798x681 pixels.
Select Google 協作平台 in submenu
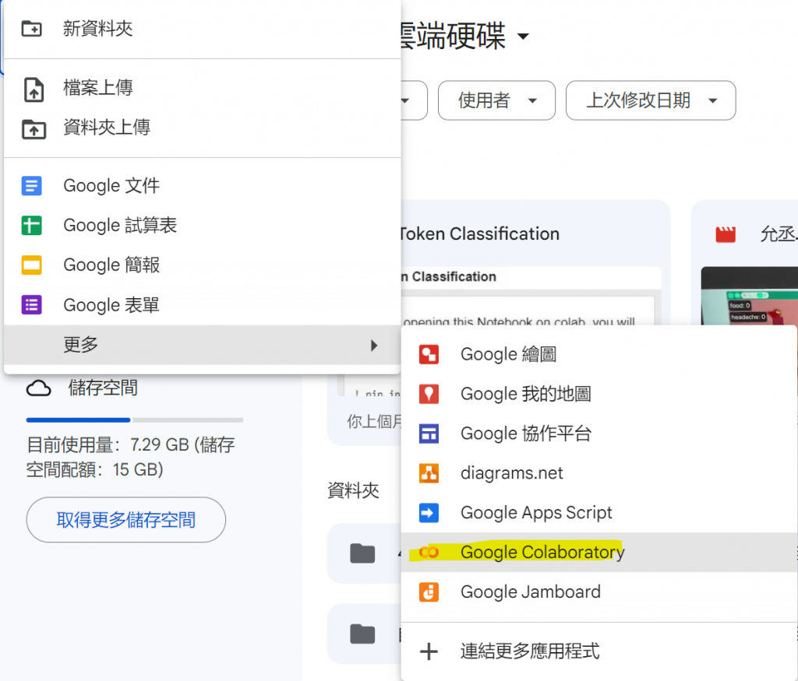(599, 434)
